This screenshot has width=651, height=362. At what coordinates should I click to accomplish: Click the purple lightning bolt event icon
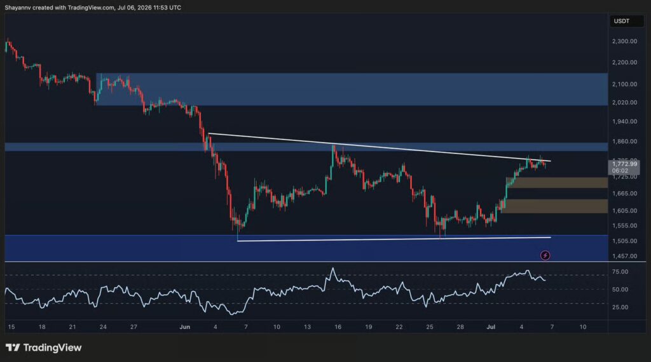545,255
